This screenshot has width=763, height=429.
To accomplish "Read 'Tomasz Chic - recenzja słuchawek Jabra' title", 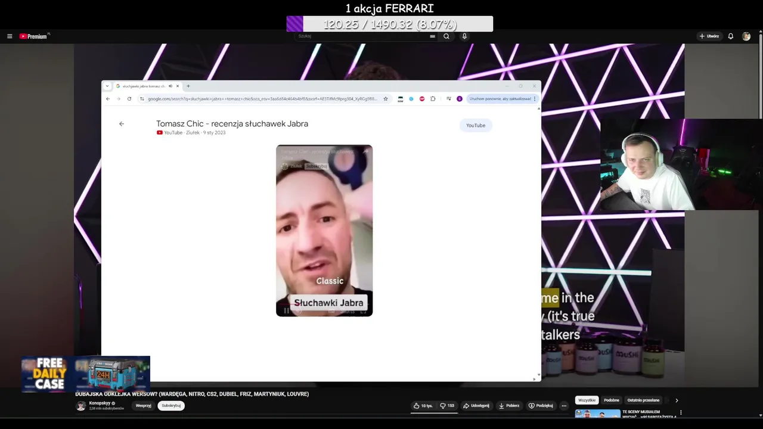I will [x=232, y=124].
